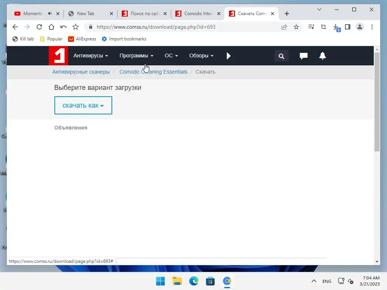Click the ENG language indicator

pyautogui.click(x=327, y=281)
